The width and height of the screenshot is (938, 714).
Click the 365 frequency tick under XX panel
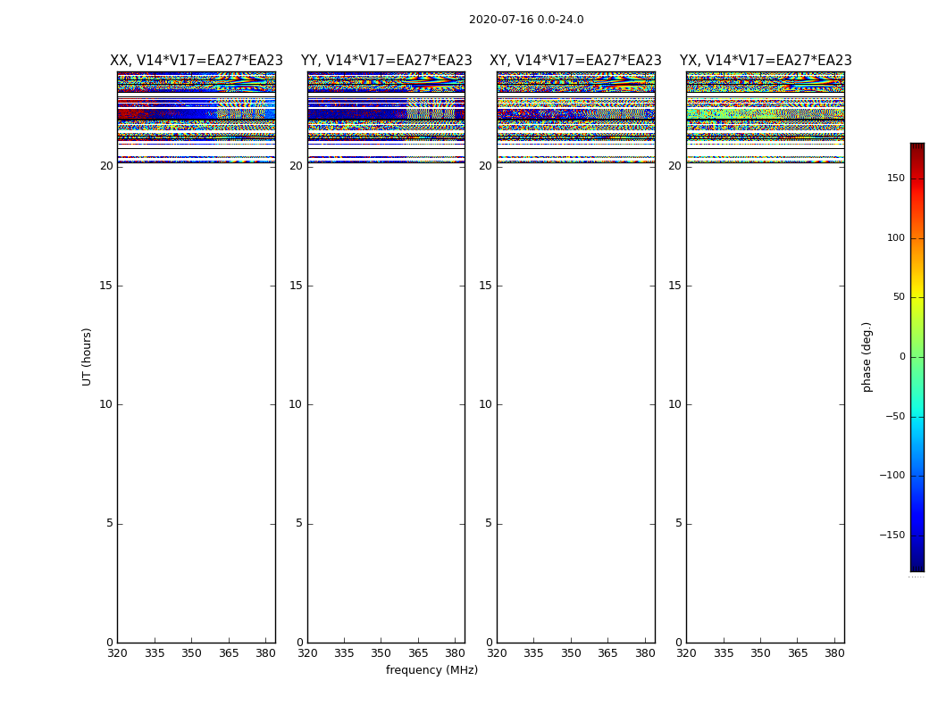[x=229, y=653]
